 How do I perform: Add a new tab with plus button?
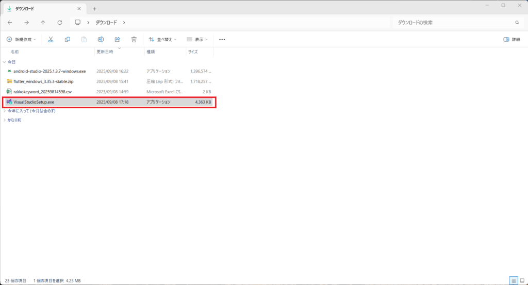click(94, 9)
